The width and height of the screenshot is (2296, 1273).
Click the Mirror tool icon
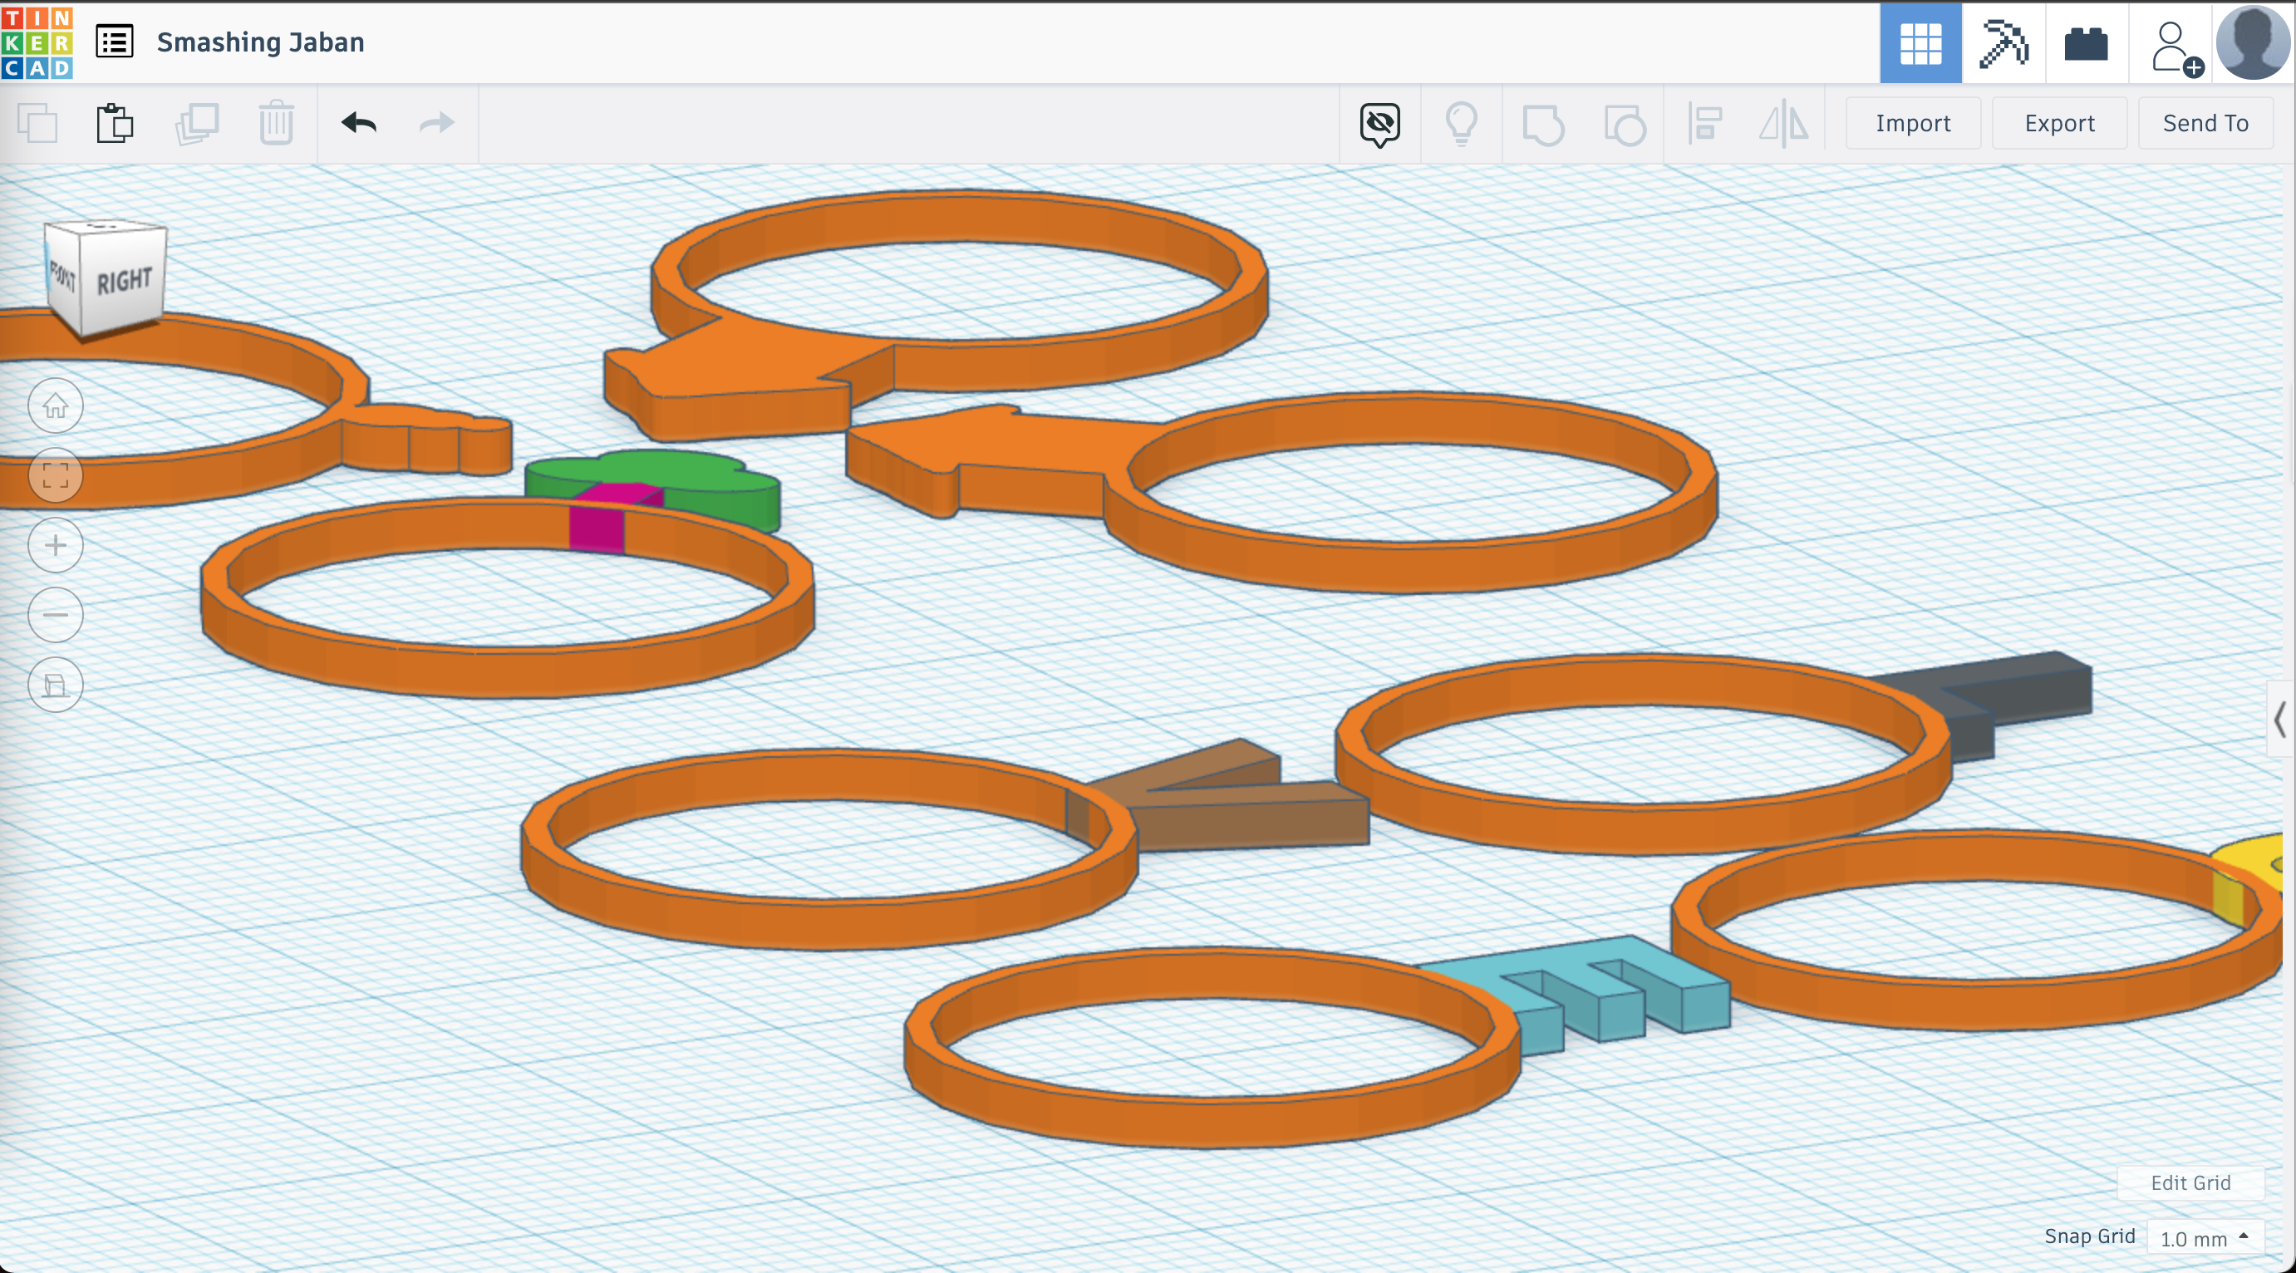click(x=1783, y=123)
